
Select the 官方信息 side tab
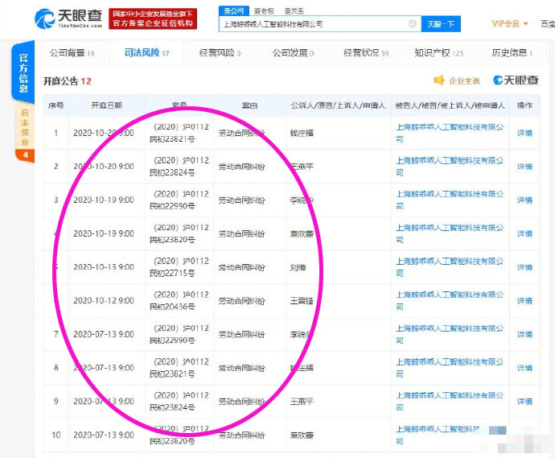23,72
